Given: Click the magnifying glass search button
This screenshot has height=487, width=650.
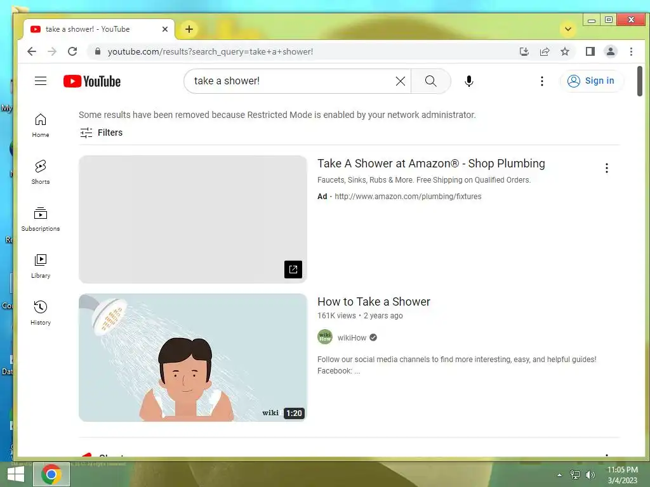Looking at the screenshot, I should coord(431,81).
